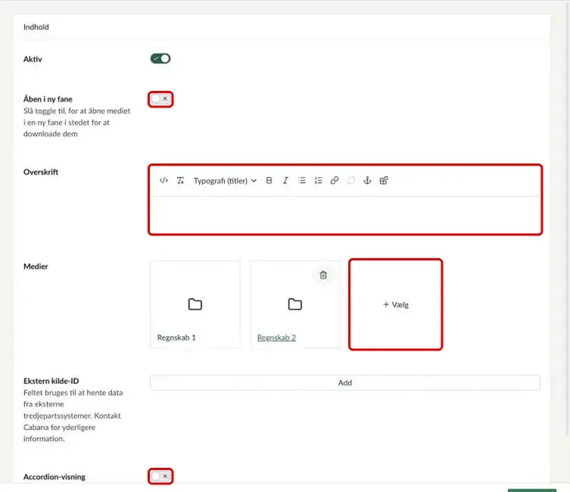570x492 pixels.
Task: Open the Regnskab 2 link
Action: (276, 338)
